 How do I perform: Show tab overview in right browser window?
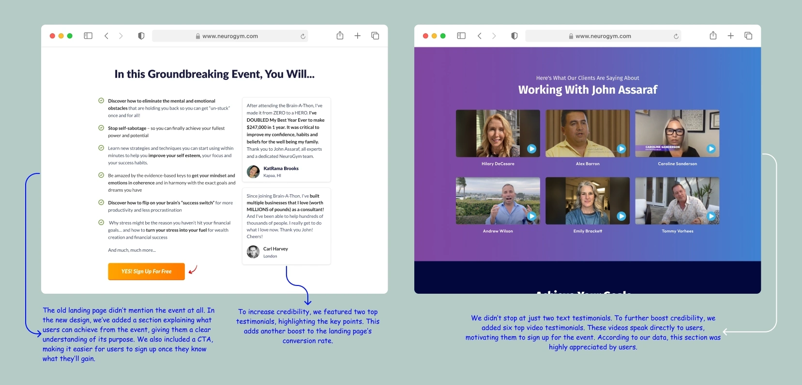[748, 36]
